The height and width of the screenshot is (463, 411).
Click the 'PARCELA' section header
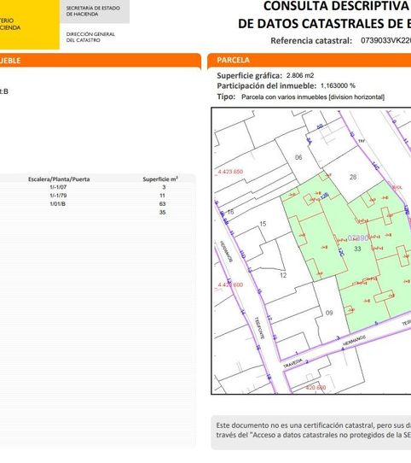pyautogui.click(x=309, y=61)
